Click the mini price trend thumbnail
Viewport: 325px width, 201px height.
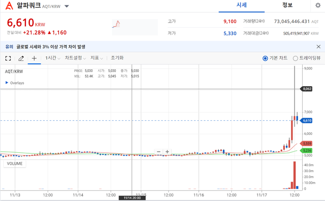coord(135,27)
